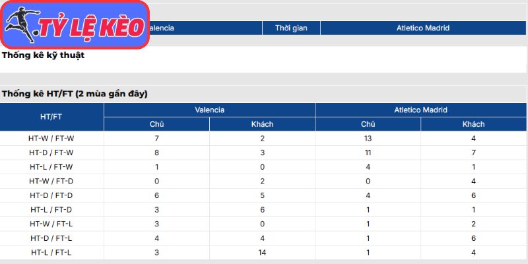This screenshot has width=528, height=264.
Task: Select Atletico Khách value 2 in HT-W / FT-L row
Action: click(473, 224)
